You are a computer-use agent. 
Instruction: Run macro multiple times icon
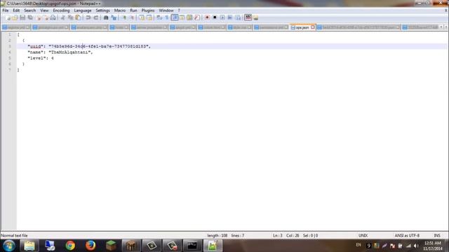coord(229,17)
